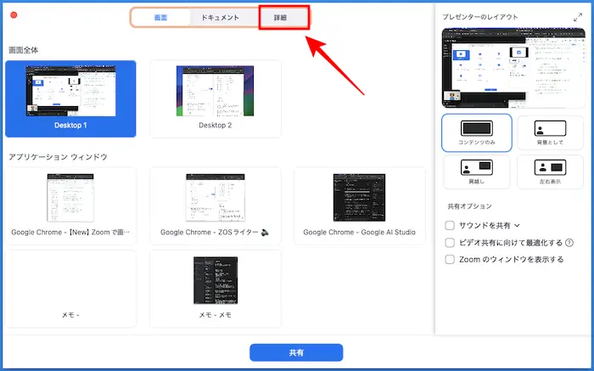Close the share dialog with red button
The width and height of the screenshot is (594, 371).
point(14,15)
